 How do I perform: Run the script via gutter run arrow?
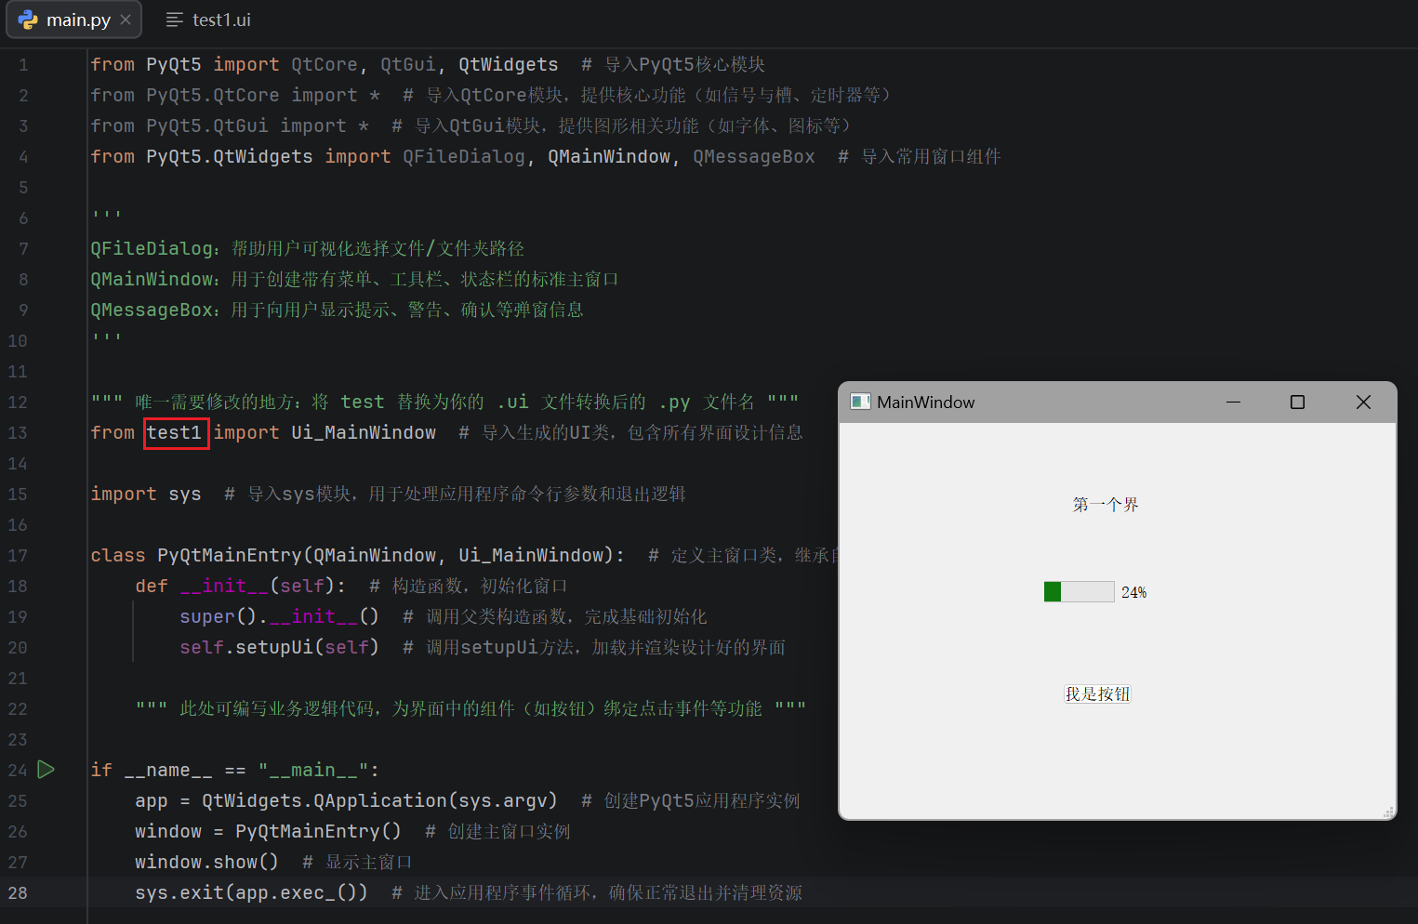click(46, 769)
